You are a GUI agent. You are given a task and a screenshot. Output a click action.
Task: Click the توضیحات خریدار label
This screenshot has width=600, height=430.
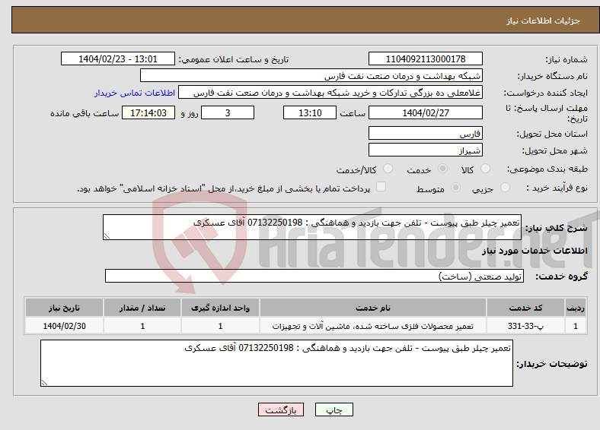(x=552, y=364)
